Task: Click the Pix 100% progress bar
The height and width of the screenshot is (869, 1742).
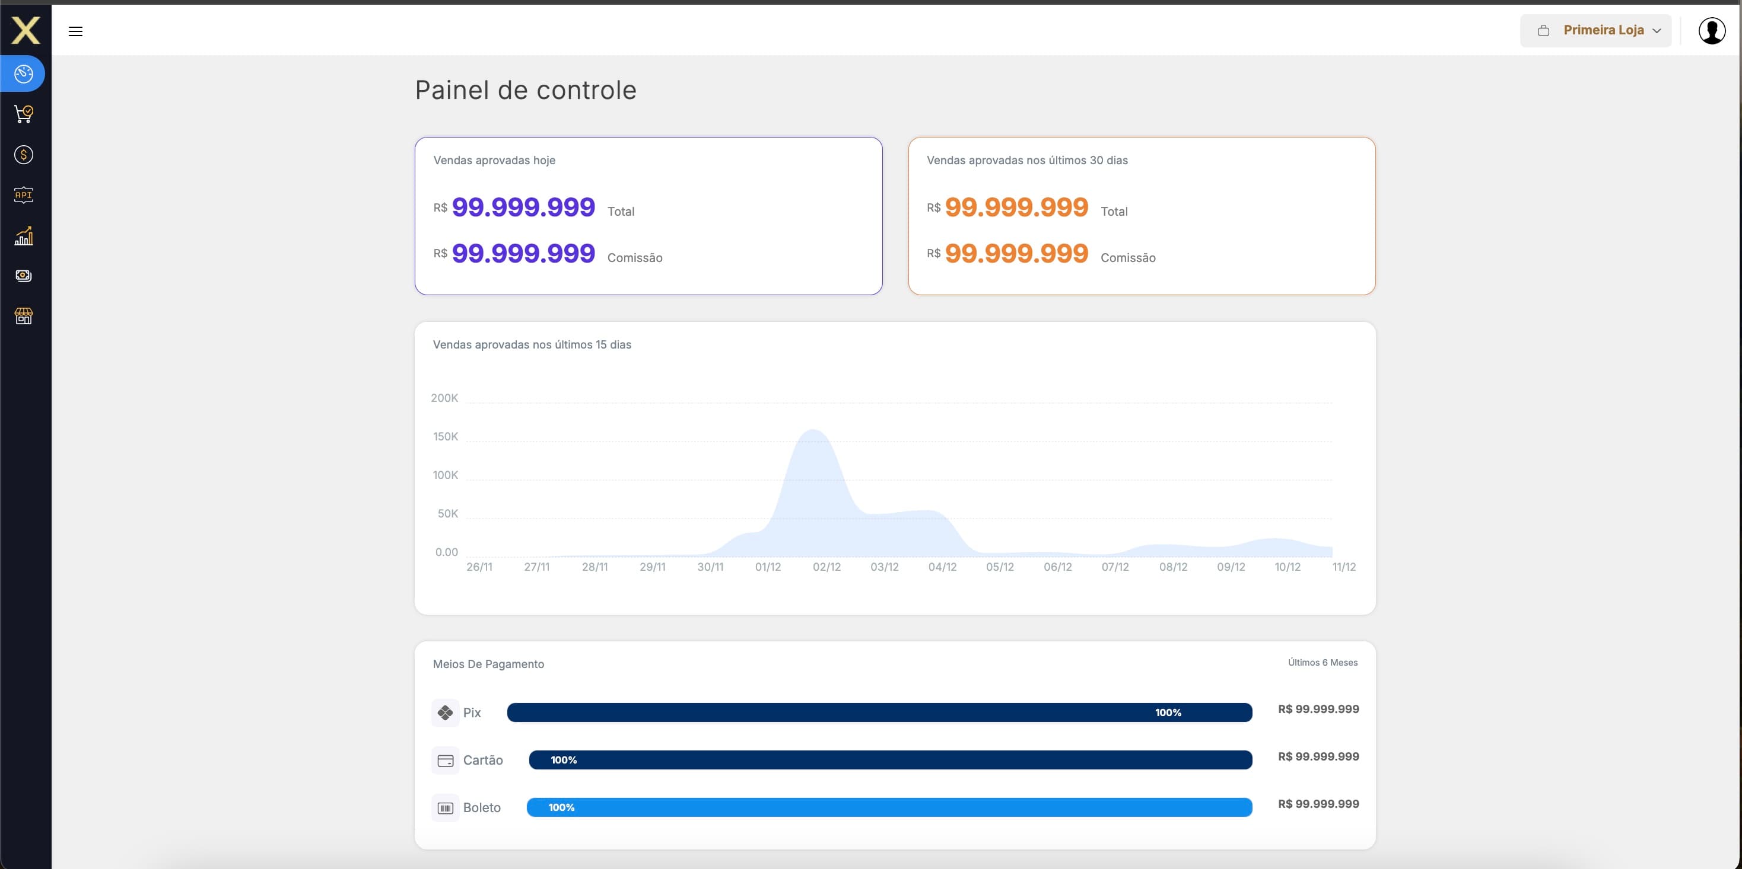Action: pos(879,713)
